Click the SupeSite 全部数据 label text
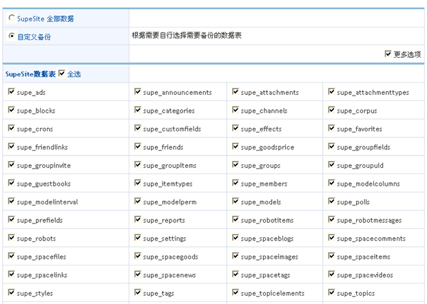The width and height of the screenshot is (427, 304). tap(45, 19)
